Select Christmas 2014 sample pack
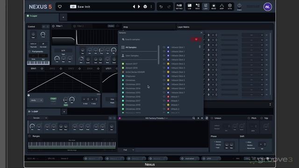 133,88
